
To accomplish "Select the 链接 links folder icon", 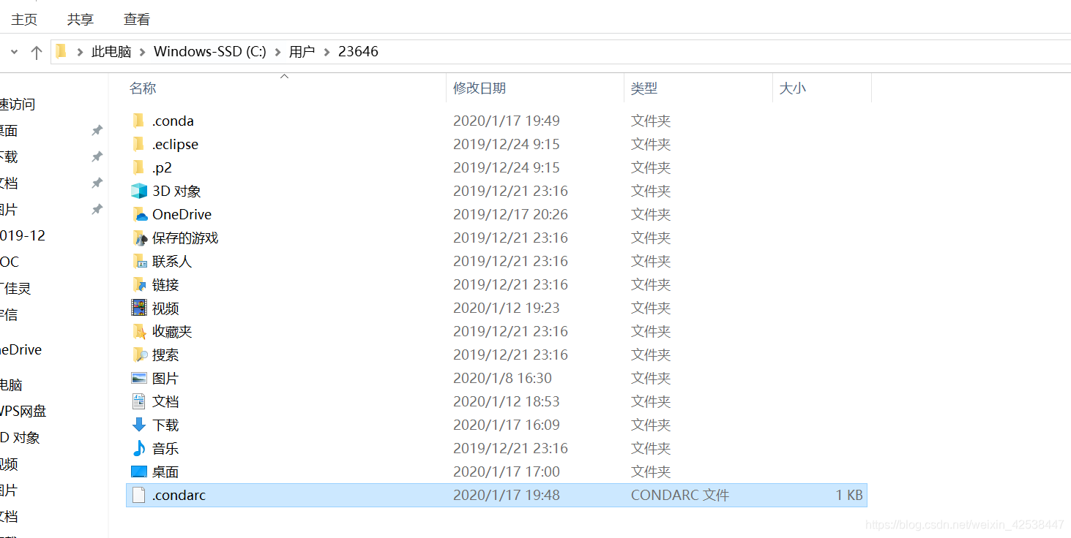I will 139,284.
